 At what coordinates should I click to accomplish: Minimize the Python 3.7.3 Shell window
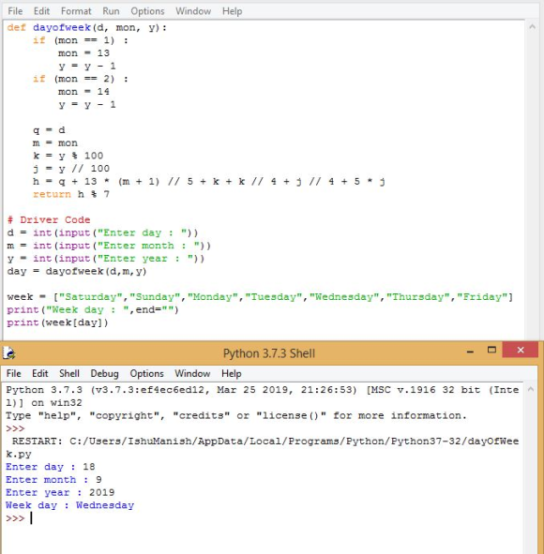(470, 352)
